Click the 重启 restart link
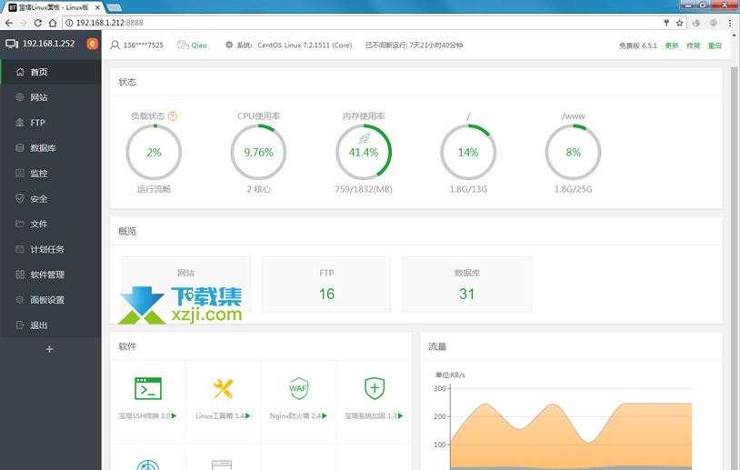Image resolution: width=740 pixels, height=470 pixels. 715,45
